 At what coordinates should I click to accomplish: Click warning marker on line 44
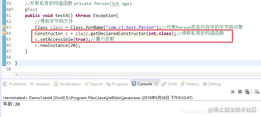coord(4,33)
